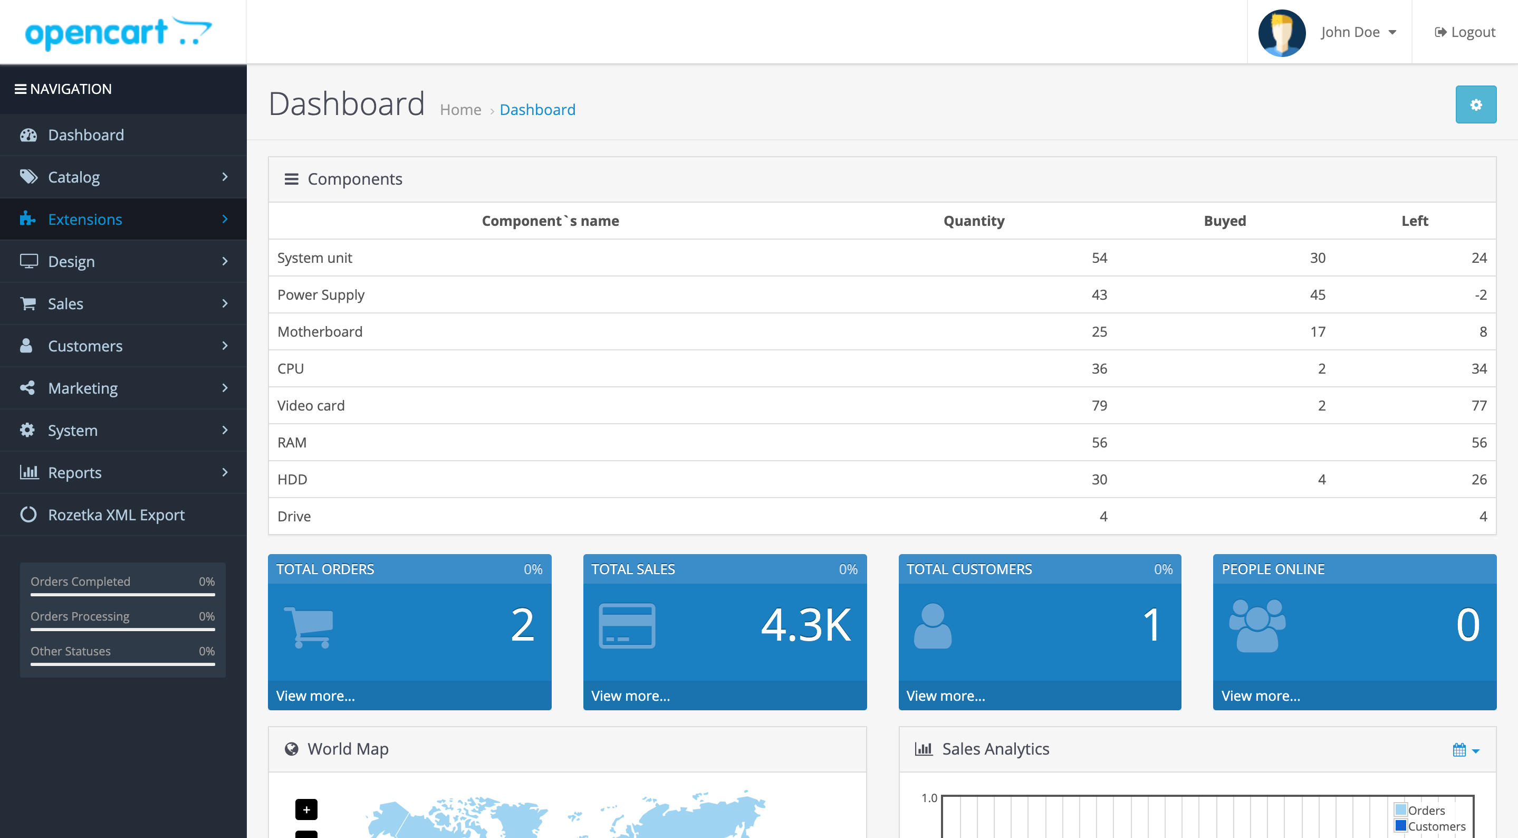Expand the Reports menu chevron
The height and width of the screenshot is (838, 1518).
[225, 472]
